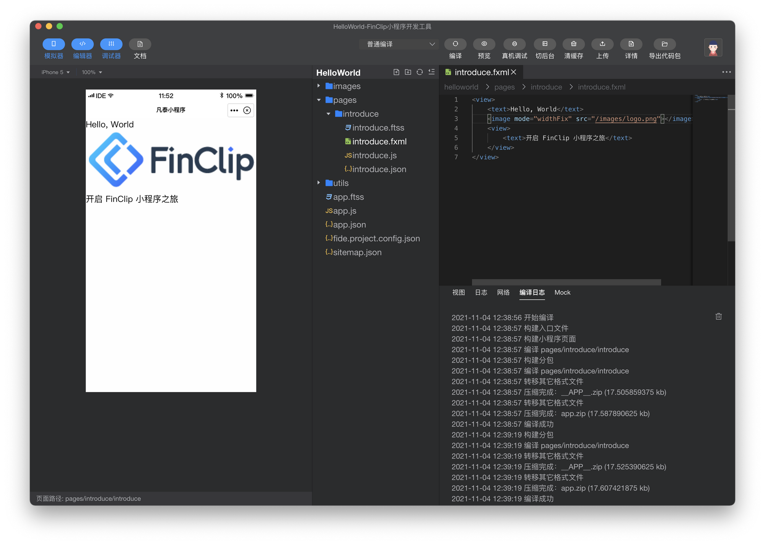This screenshot has height=545, width=765.
Task: Toggle the 调试器 debugger panel button
Action: (x=111, y=44)
